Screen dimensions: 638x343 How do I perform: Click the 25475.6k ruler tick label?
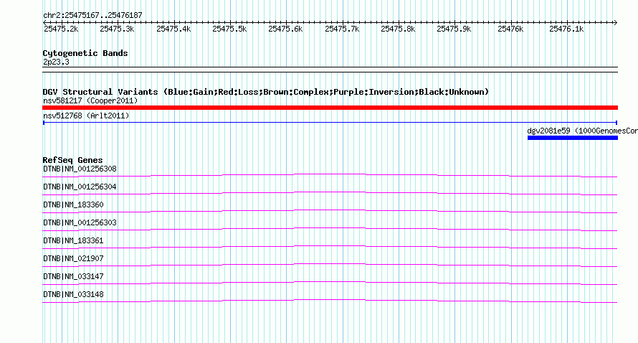click(285, 29)
